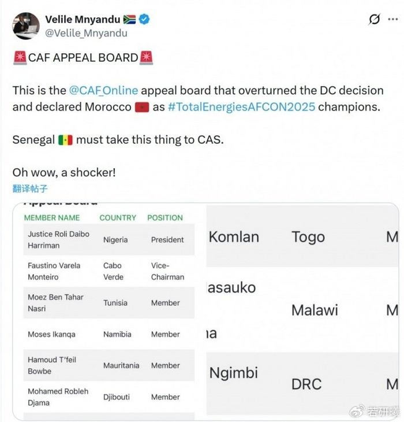The height and width of the screenshot is (422, 404).
Task: Click the COUNTRY column header
Action: [118, 218]
